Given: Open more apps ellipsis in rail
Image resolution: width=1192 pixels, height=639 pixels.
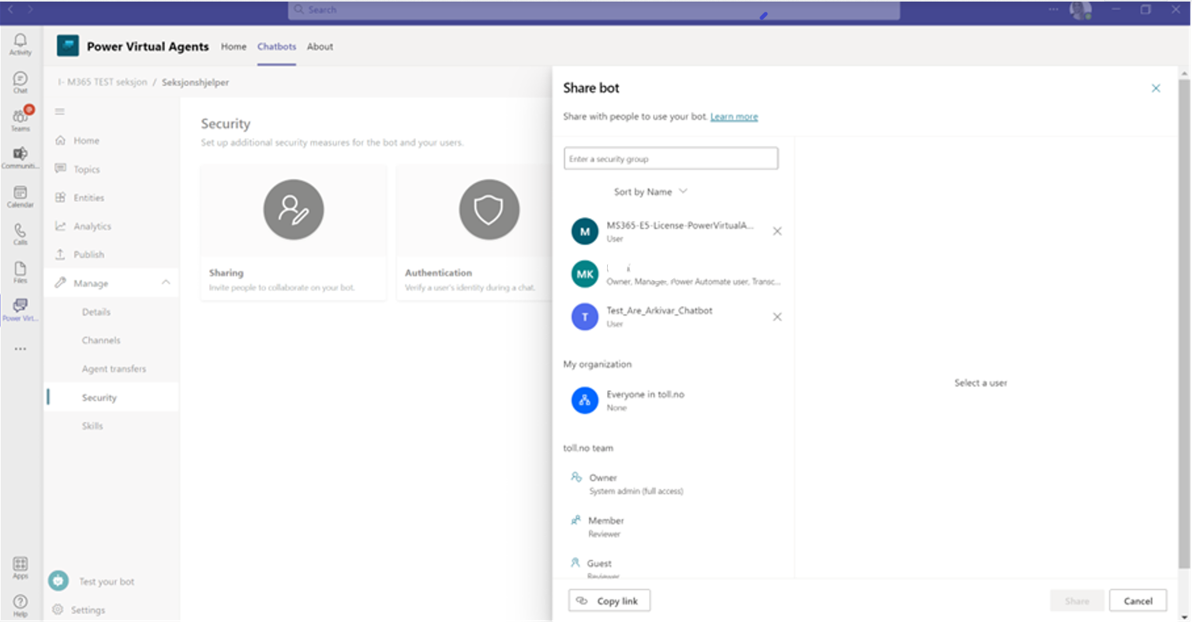Looking at the screenshot, I should coord(21,349).
